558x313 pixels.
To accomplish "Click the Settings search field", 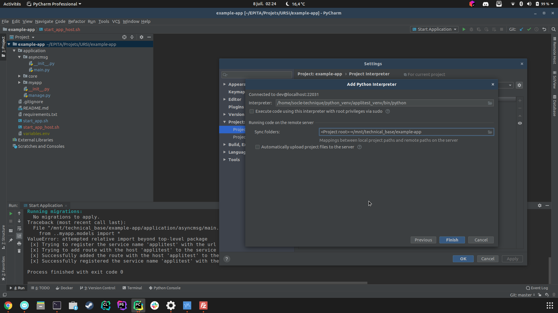I will [257, 74].
